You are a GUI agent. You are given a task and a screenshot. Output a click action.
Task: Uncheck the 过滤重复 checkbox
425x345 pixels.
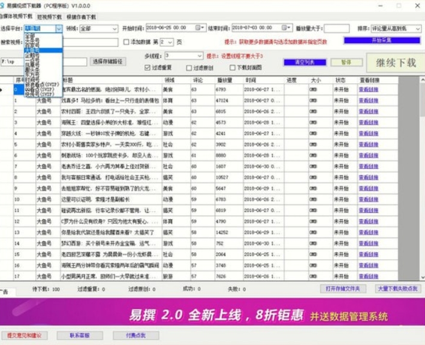147,68
